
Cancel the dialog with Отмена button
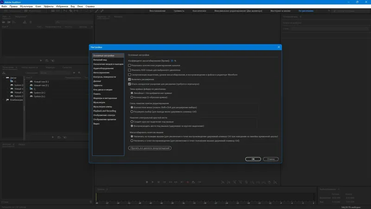tap(271, 159)
